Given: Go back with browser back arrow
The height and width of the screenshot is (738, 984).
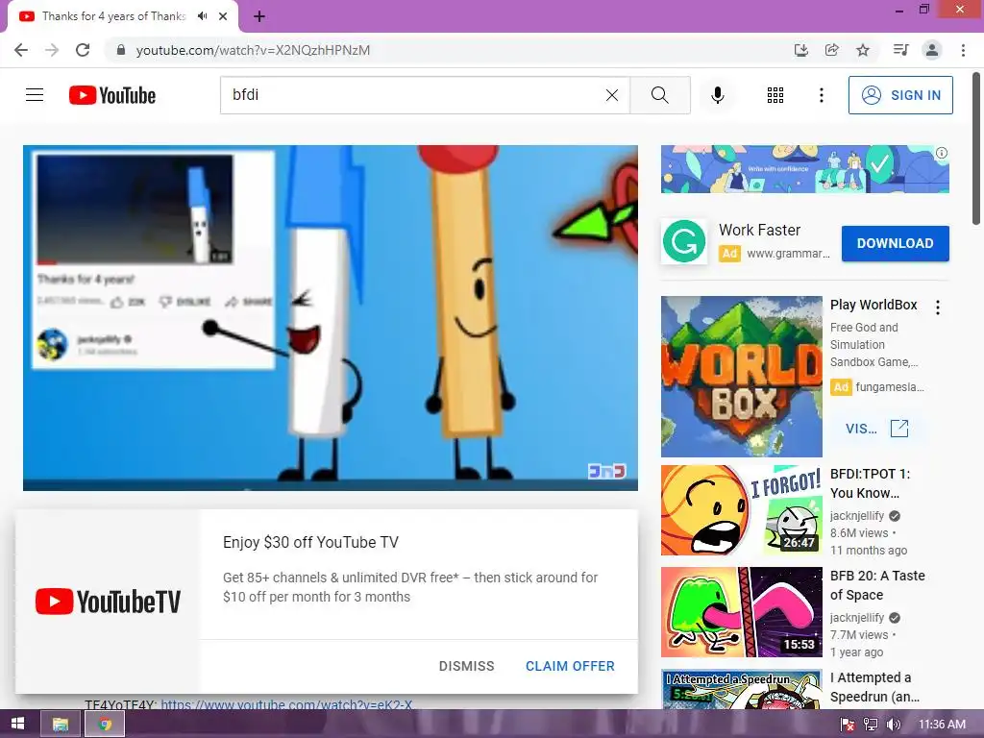Looking at the screenshot, I should tap(21, 50).
